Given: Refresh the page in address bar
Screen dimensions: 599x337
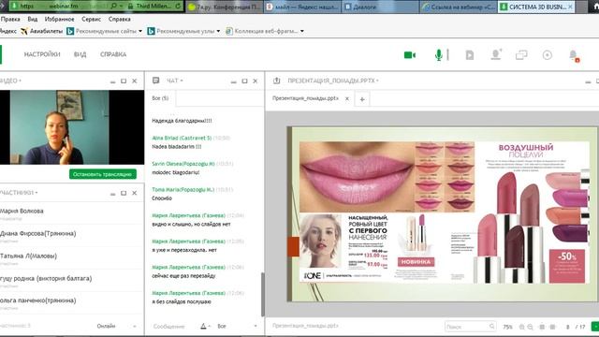Looking at the screenshot, I should pos(178,7).
